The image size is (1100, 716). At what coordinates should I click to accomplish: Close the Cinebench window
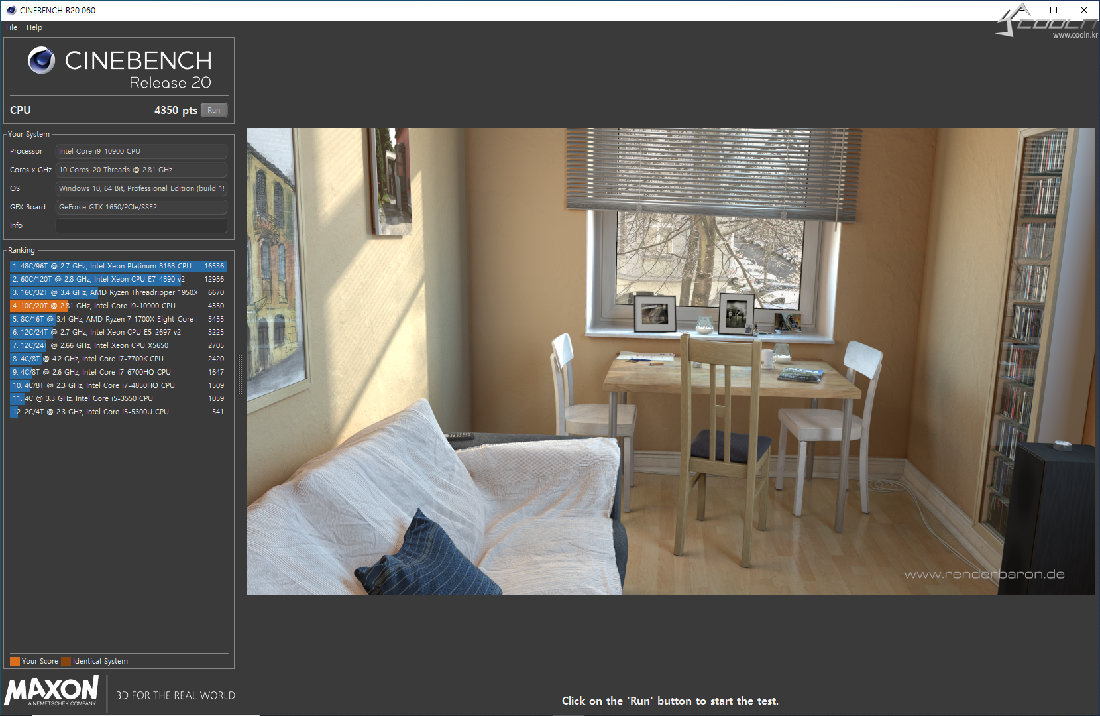1084,10
